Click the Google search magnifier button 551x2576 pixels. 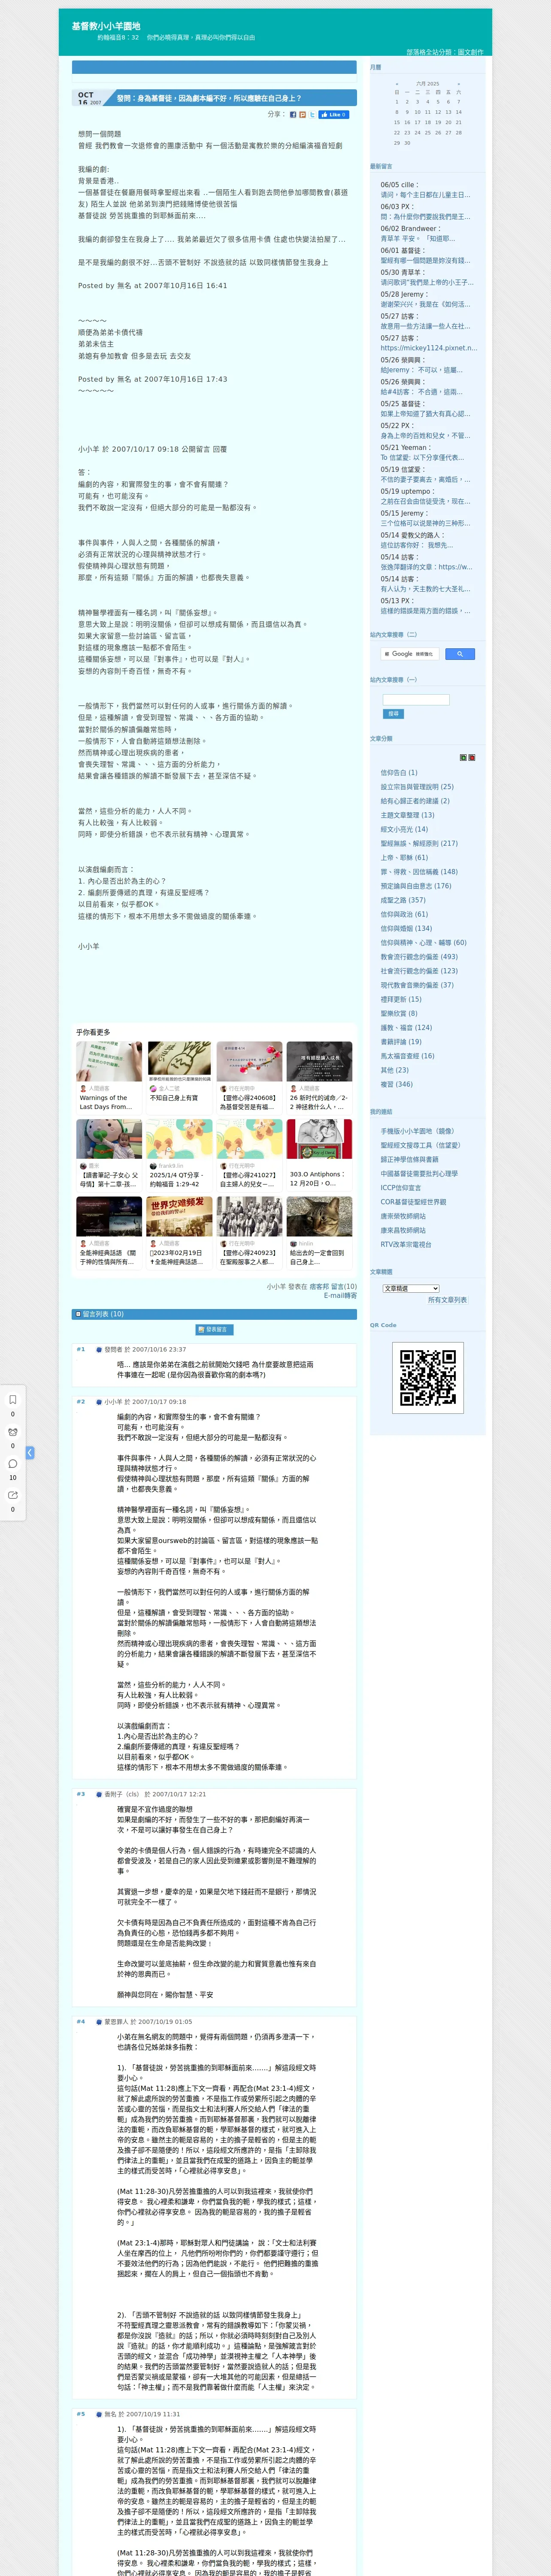click(x=459, y=654)
